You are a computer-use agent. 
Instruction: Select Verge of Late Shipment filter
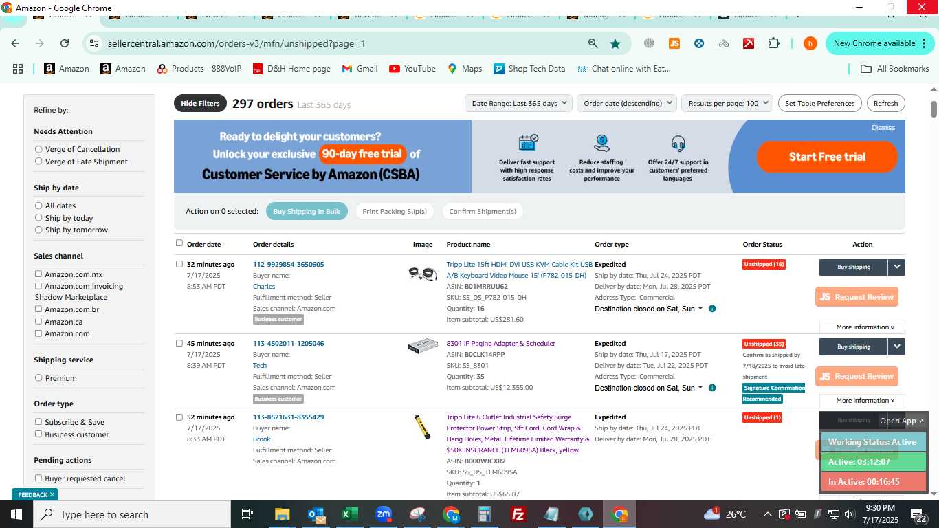click(x=38, y=162)
